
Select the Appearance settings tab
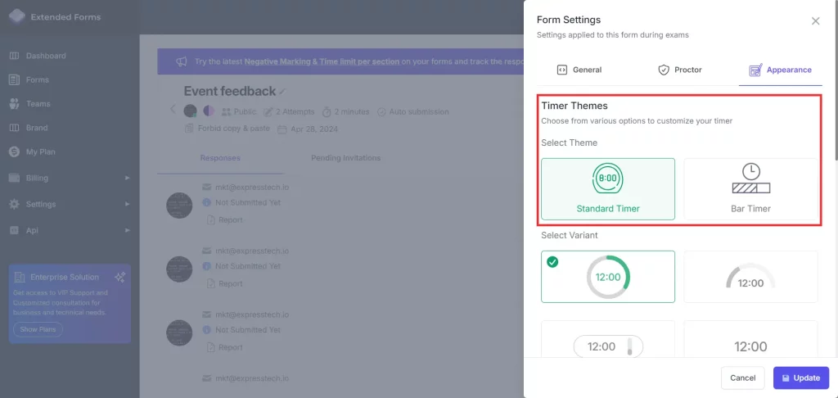click(780, 70)
